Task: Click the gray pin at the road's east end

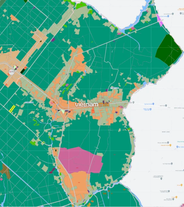Action: 133,102
